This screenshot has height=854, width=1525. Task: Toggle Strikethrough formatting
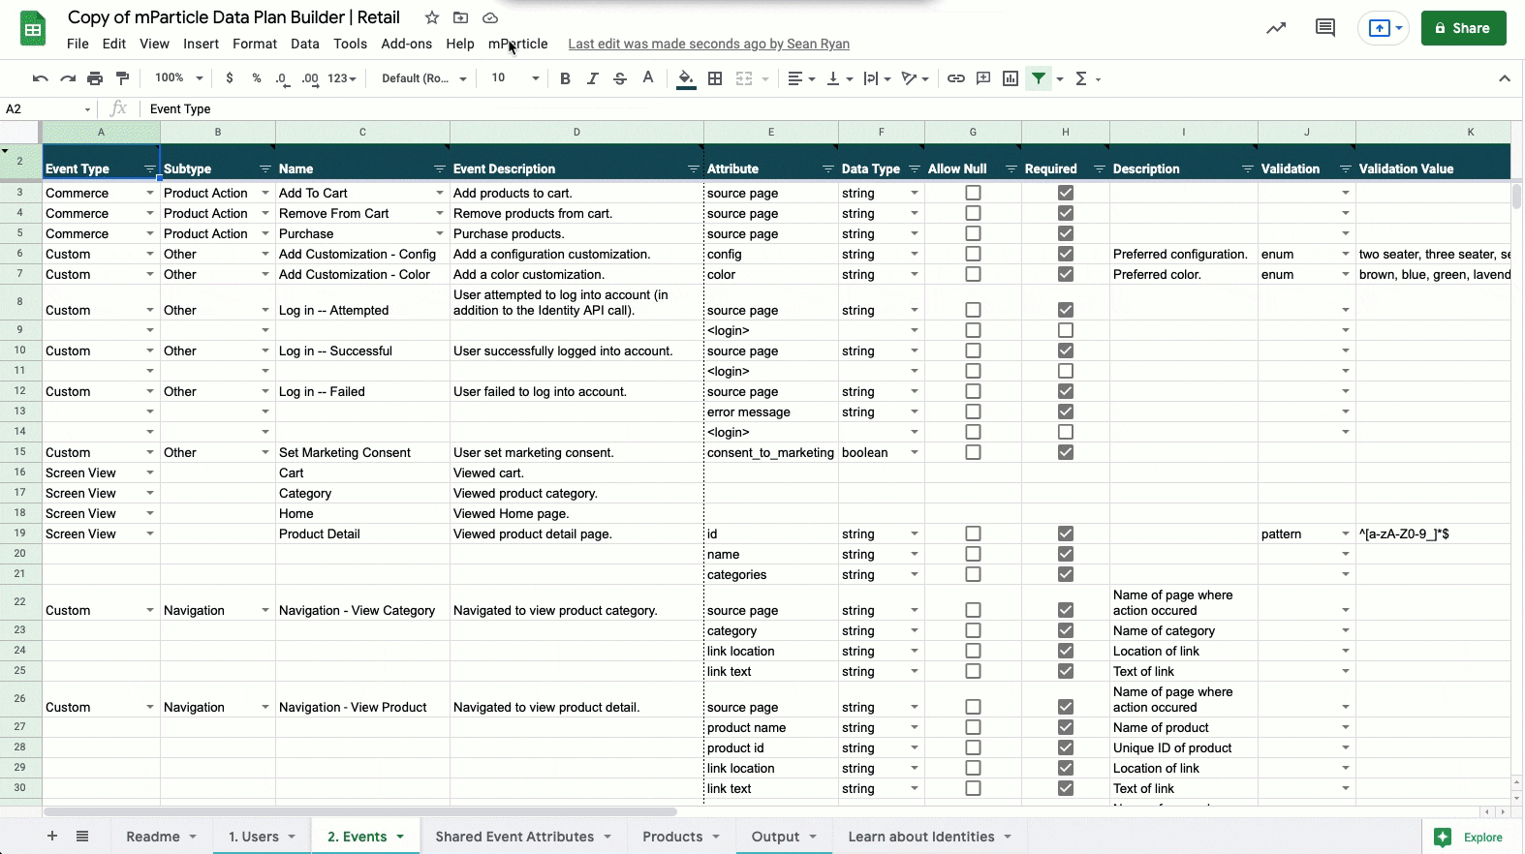(620, 78)
